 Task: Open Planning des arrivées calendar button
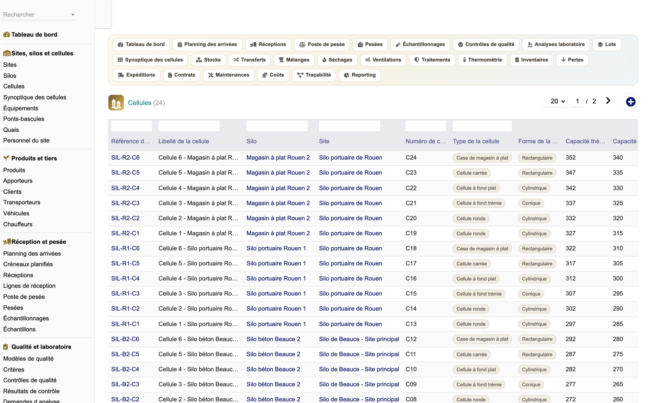click(x=207, y=45)
